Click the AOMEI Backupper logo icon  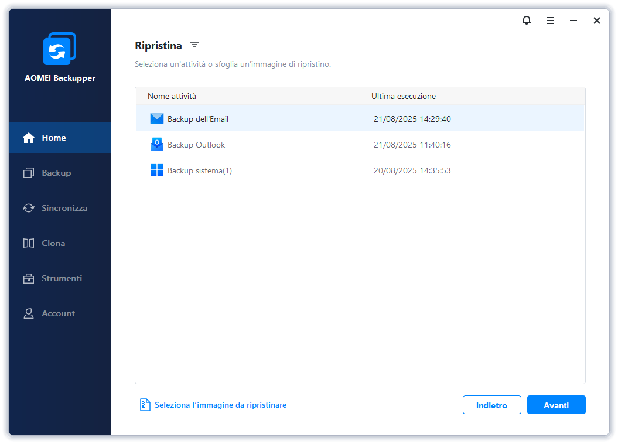60,49
